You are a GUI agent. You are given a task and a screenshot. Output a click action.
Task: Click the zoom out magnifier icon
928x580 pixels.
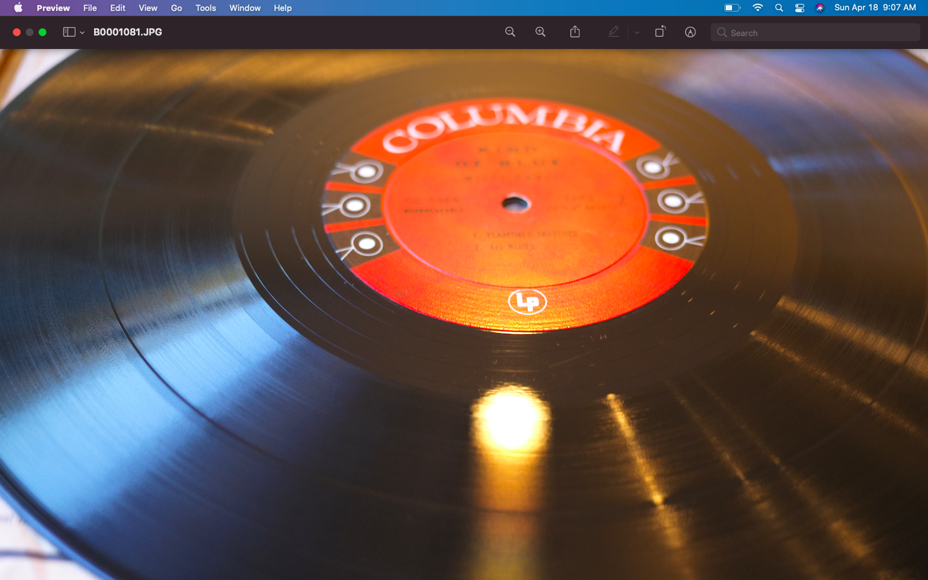510,32
